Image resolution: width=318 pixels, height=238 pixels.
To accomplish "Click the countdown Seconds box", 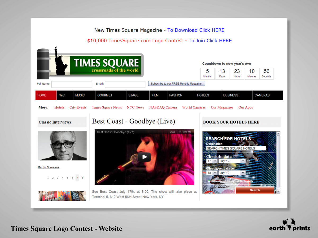I will coord(267,74).
